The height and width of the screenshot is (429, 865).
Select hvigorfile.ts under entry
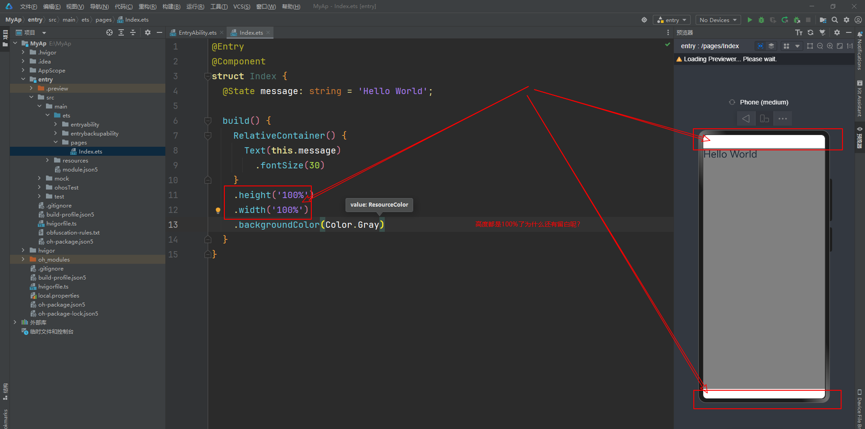pyautogui.click(x=61, y=223)
